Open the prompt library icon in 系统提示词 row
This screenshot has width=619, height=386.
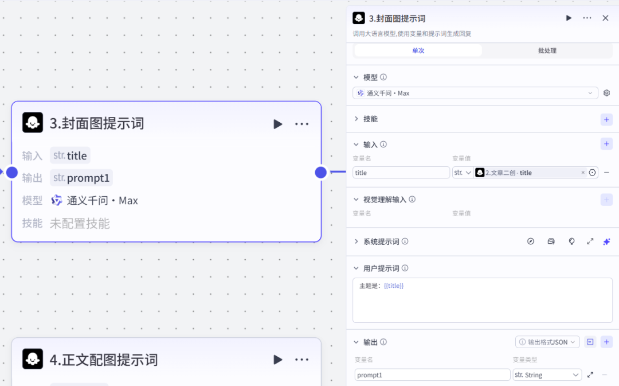pos(551,241)
